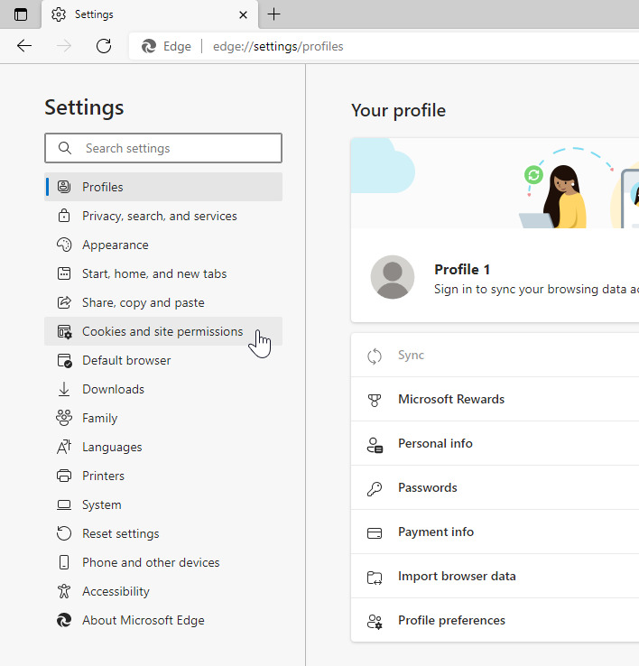The height and width of the screenshot is (666, 639).
Task: Click the Printers icon in sidebar
Action: 64,476
